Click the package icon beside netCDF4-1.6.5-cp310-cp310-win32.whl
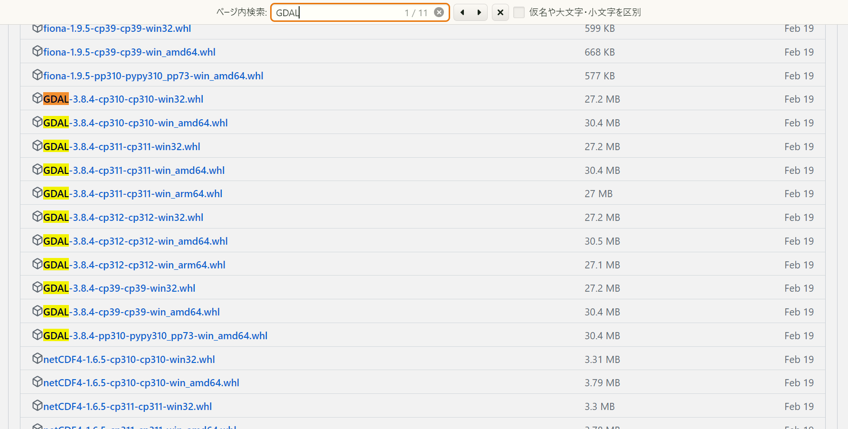The width and height of the screenshot is (848, 429). (38, 358)
